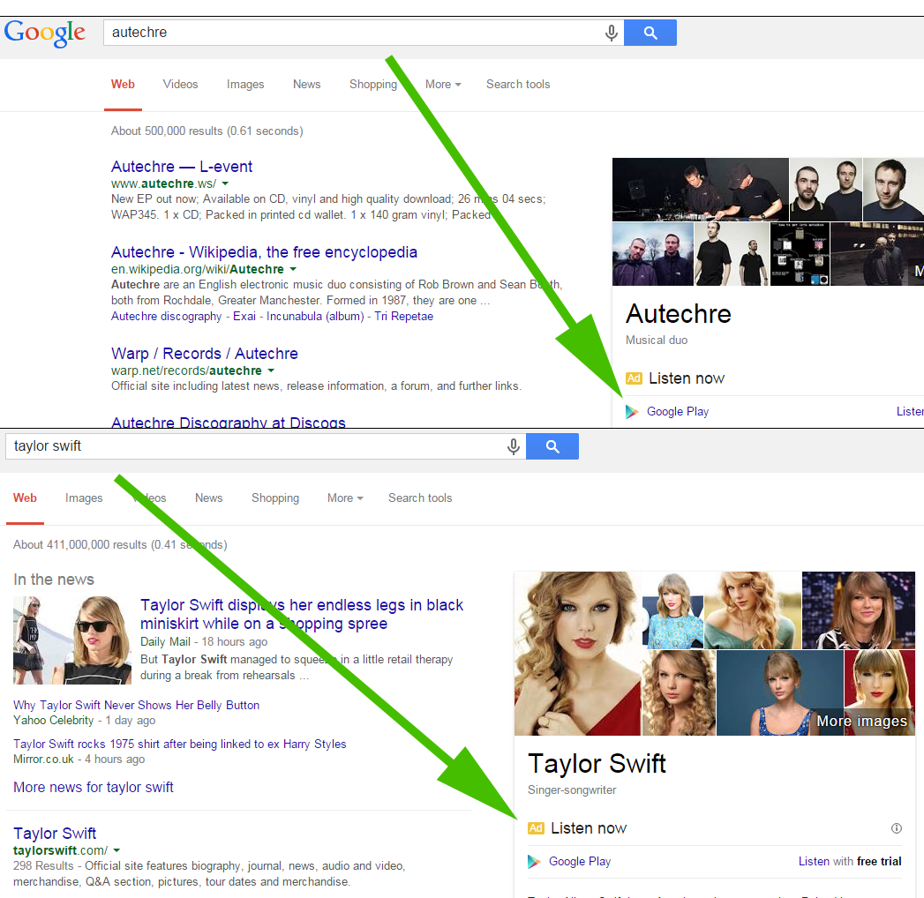Click Musical duo subtitle in Autechre panel

[657, 340]
